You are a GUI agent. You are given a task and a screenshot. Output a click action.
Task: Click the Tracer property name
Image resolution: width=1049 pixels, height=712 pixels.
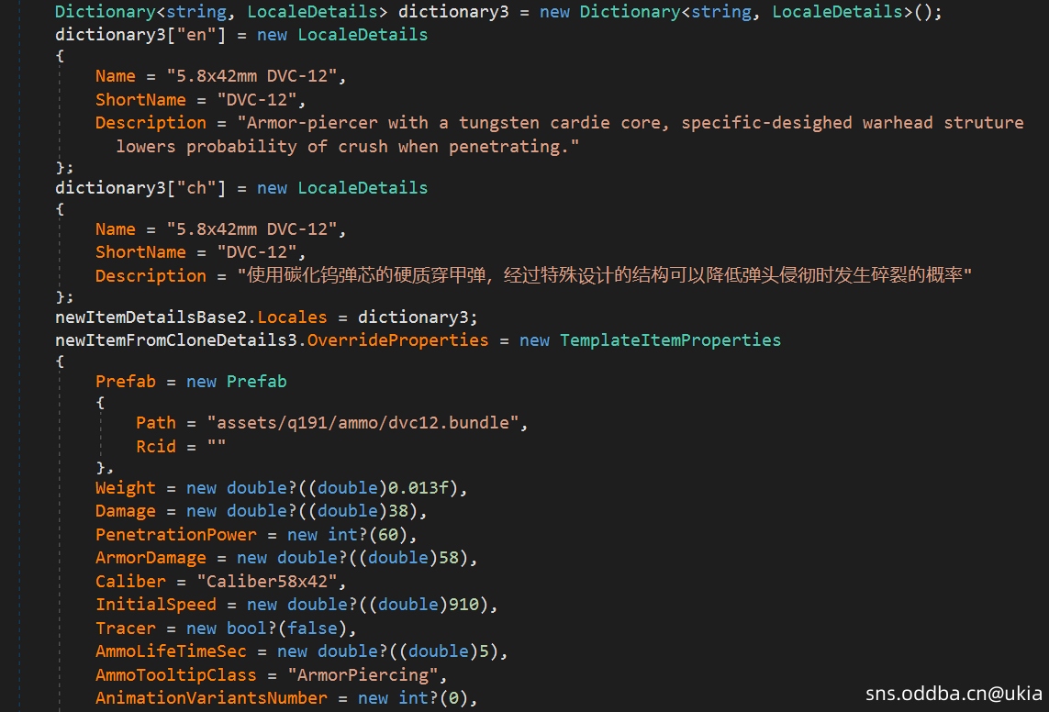pos(126,629)
